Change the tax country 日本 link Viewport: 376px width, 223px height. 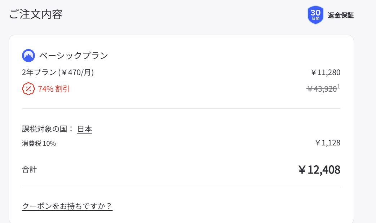84,129
